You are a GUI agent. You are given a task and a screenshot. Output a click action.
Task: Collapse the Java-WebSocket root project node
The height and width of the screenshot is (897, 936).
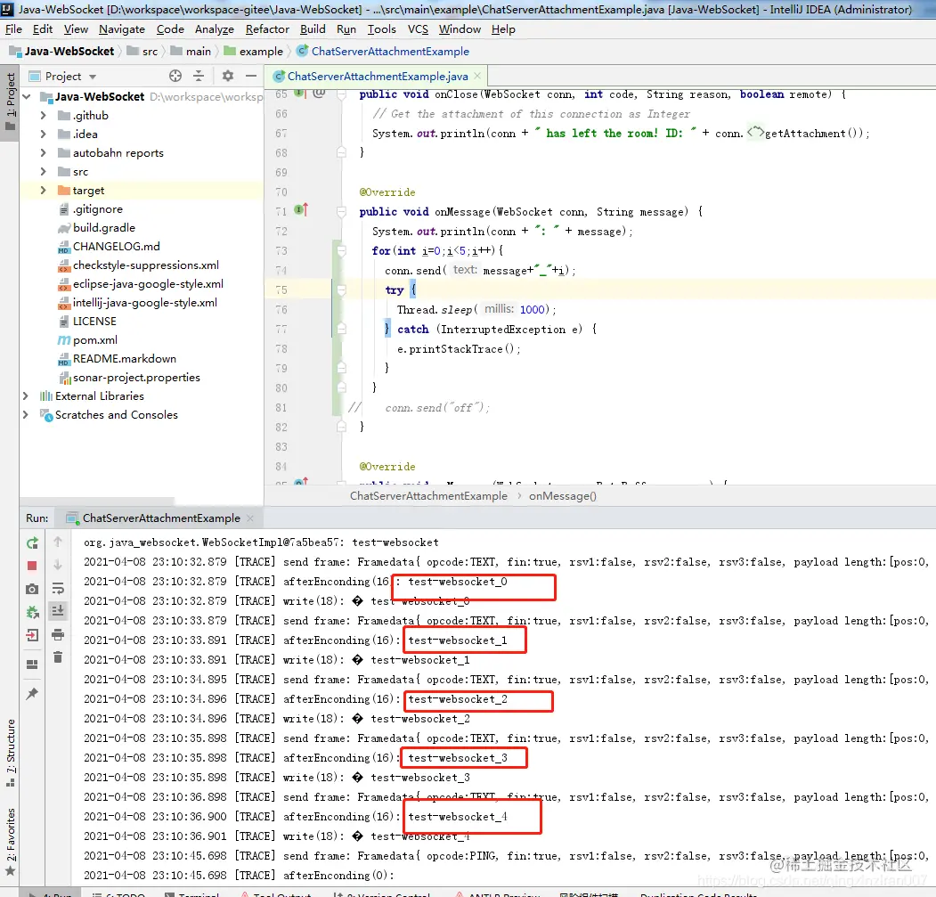[26, 97]
